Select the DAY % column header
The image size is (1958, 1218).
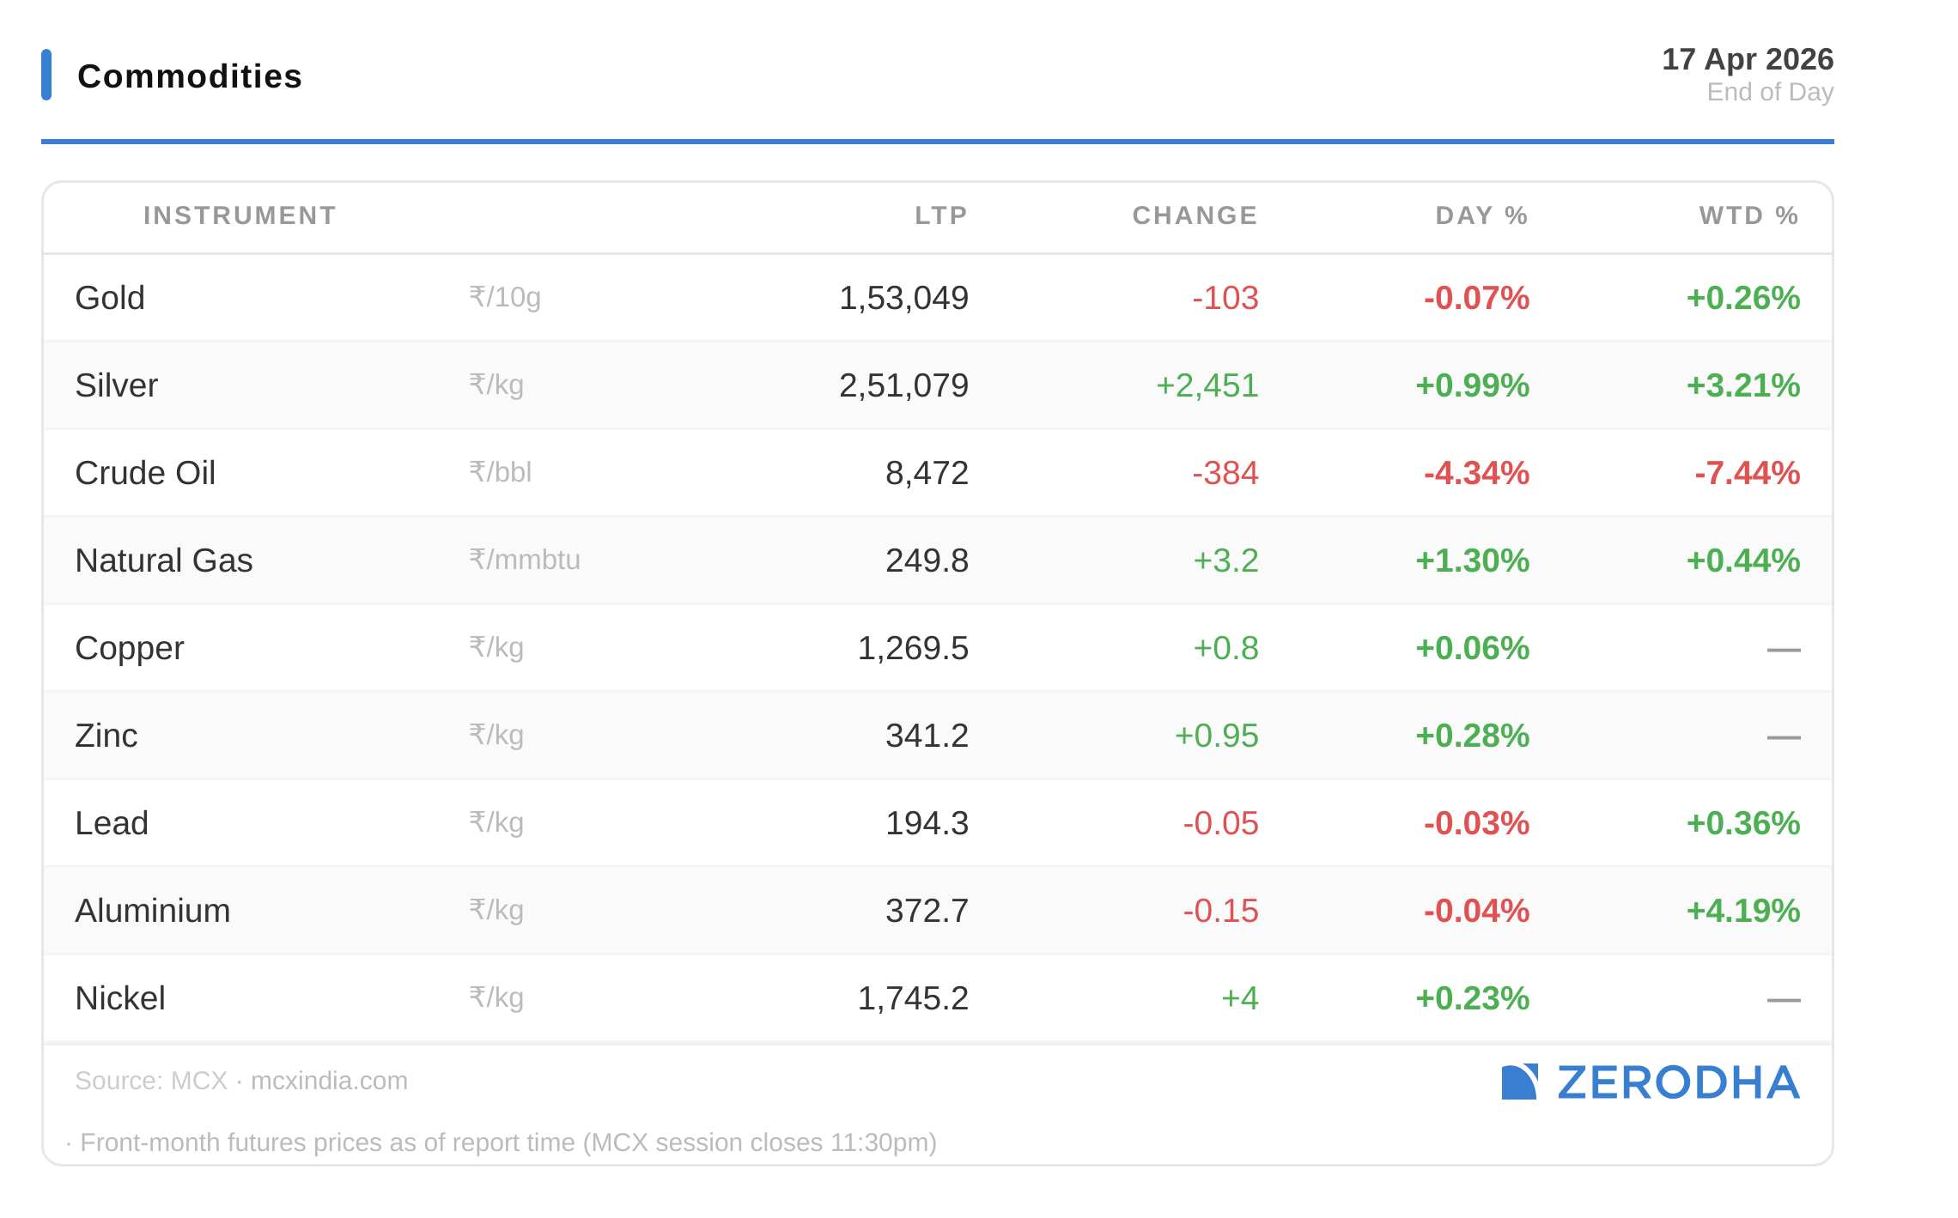point(1481,215)
